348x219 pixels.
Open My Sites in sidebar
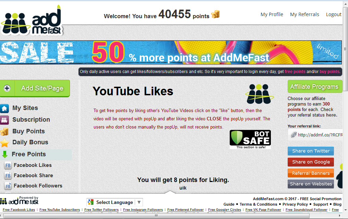pos(25,108)
